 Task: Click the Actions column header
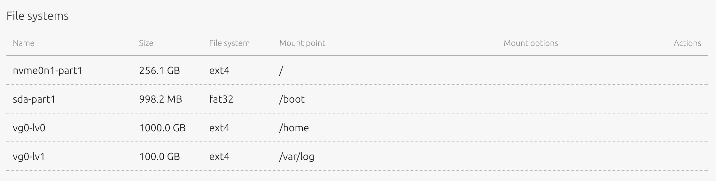pos(688,43)
